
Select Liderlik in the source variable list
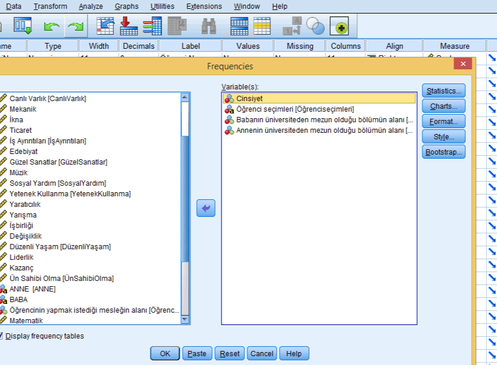(x=22, y=257)
